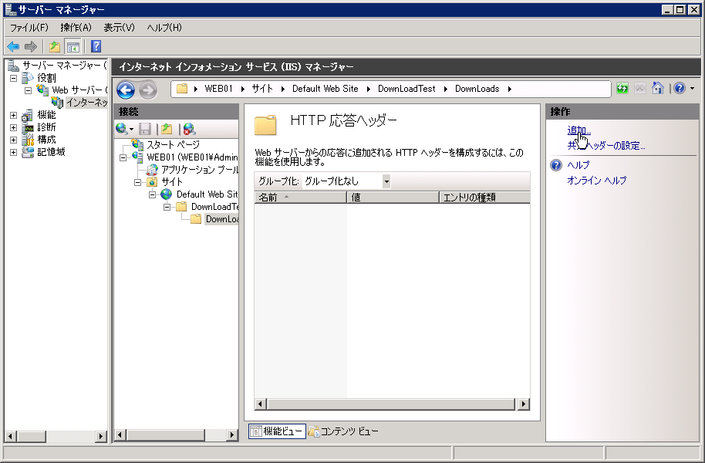Click the ヘルプ link in 操作 pane

pos(579,165)
